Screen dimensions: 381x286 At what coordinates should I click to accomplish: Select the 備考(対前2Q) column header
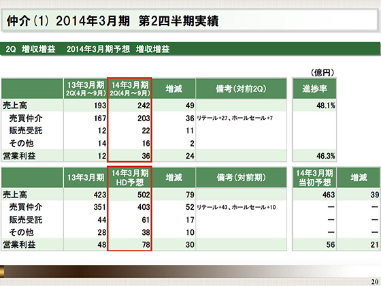pyautogui.click(x=241, y=89)
